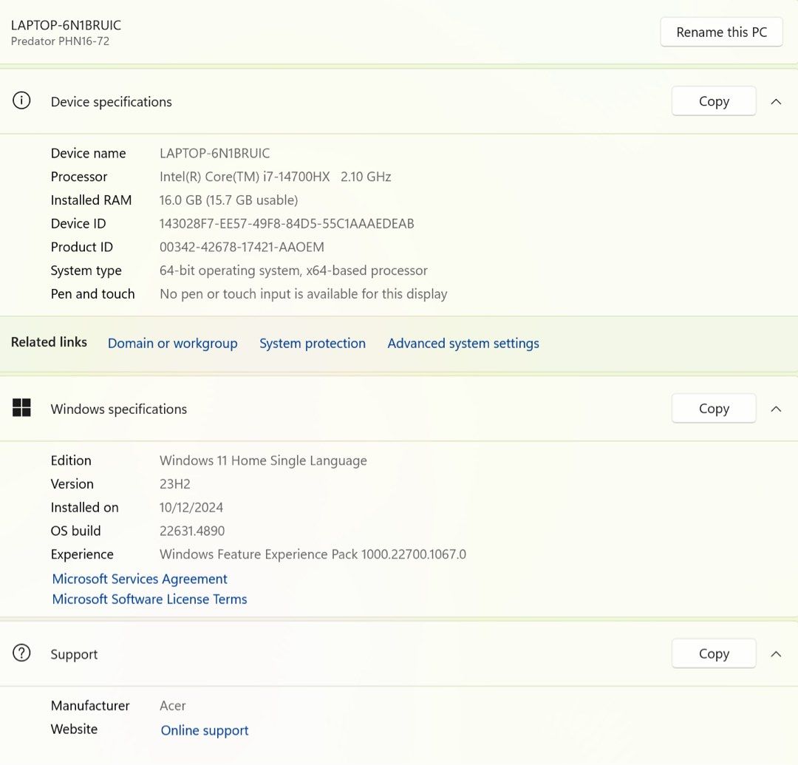This screenshot has width=798, height=765.
Task: Select the Product ID value 00342-42678-17421-AAOEM
Action: point(242,248)
